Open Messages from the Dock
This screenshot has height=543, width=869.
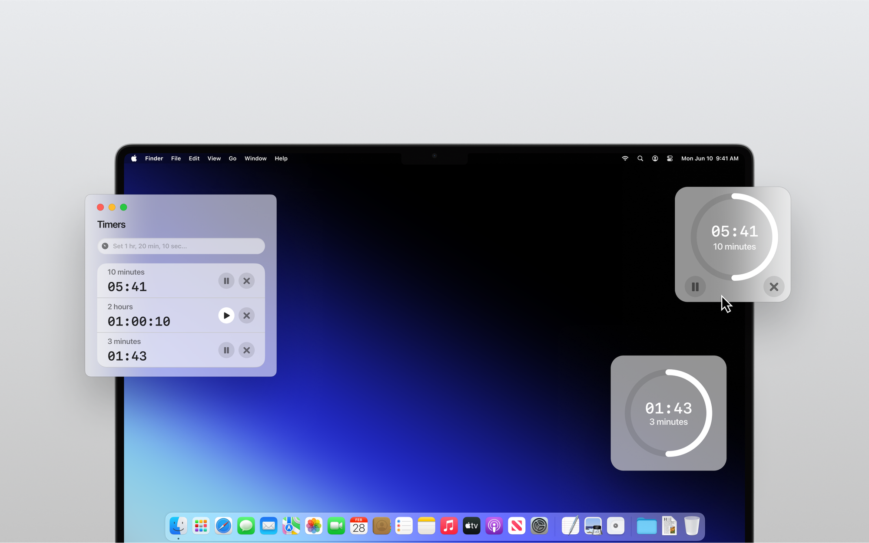tap(246, 526)
